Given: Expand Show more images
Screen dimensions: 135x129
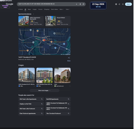Looking at the screenshot, I should (x=45, y=91).
